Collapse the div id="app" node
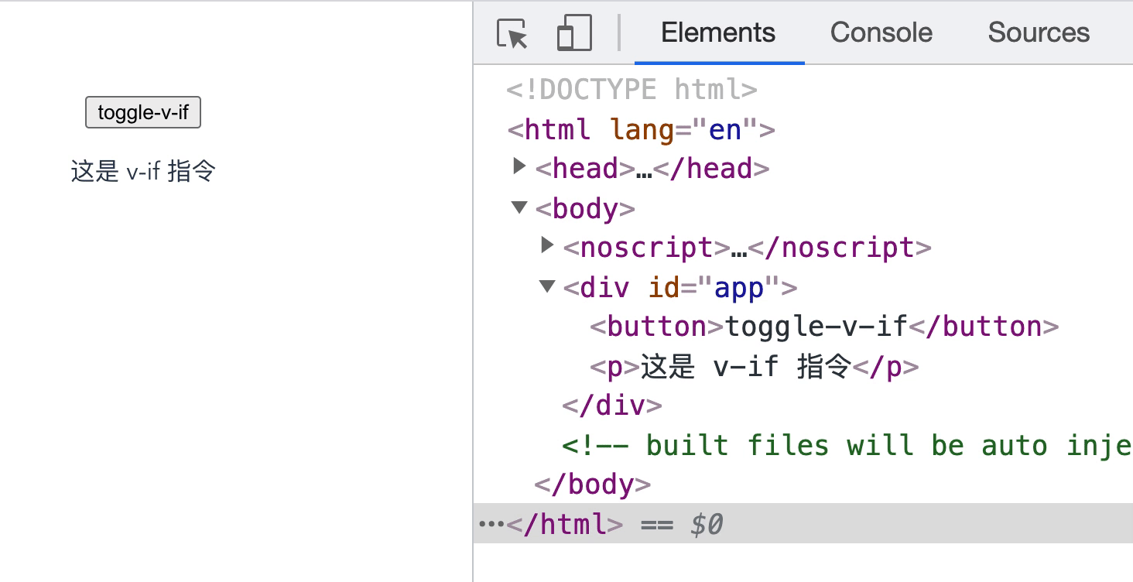The height and width of the screenshot is (582, 1133). coord(547,286)
